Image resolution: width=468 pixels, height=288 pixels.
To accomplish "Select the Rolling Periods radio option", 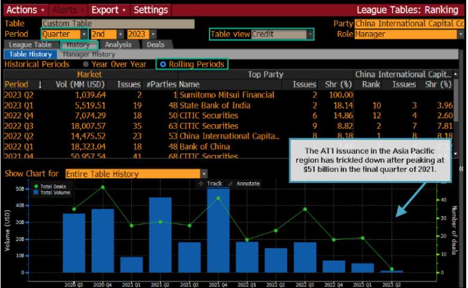I will (x=163, y=65).
